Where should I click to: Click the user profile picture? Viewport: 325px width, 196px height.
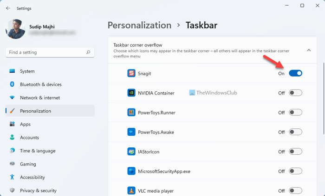[15, 29]
